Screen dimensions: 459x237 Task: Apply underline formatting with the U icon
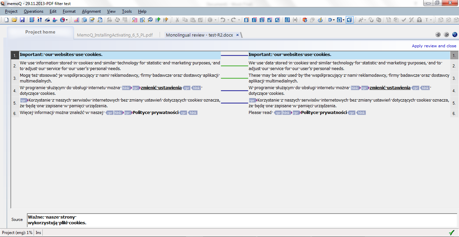pyautogui.click(x=262, y=20)
